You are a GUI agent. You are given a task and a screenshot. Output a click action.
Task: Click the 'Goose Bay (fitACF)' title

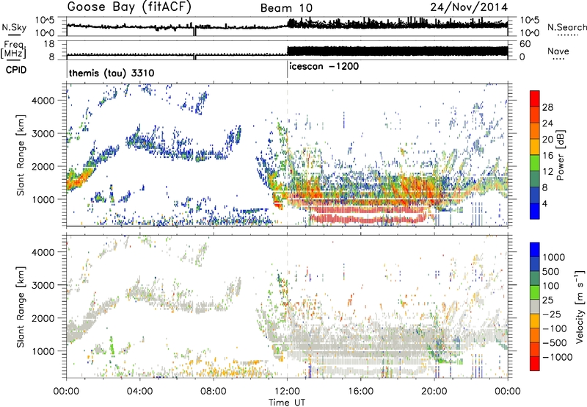click(129, 7)
